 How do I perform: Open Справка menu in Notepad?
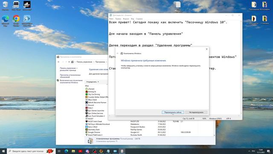click(x=139, y=19)
